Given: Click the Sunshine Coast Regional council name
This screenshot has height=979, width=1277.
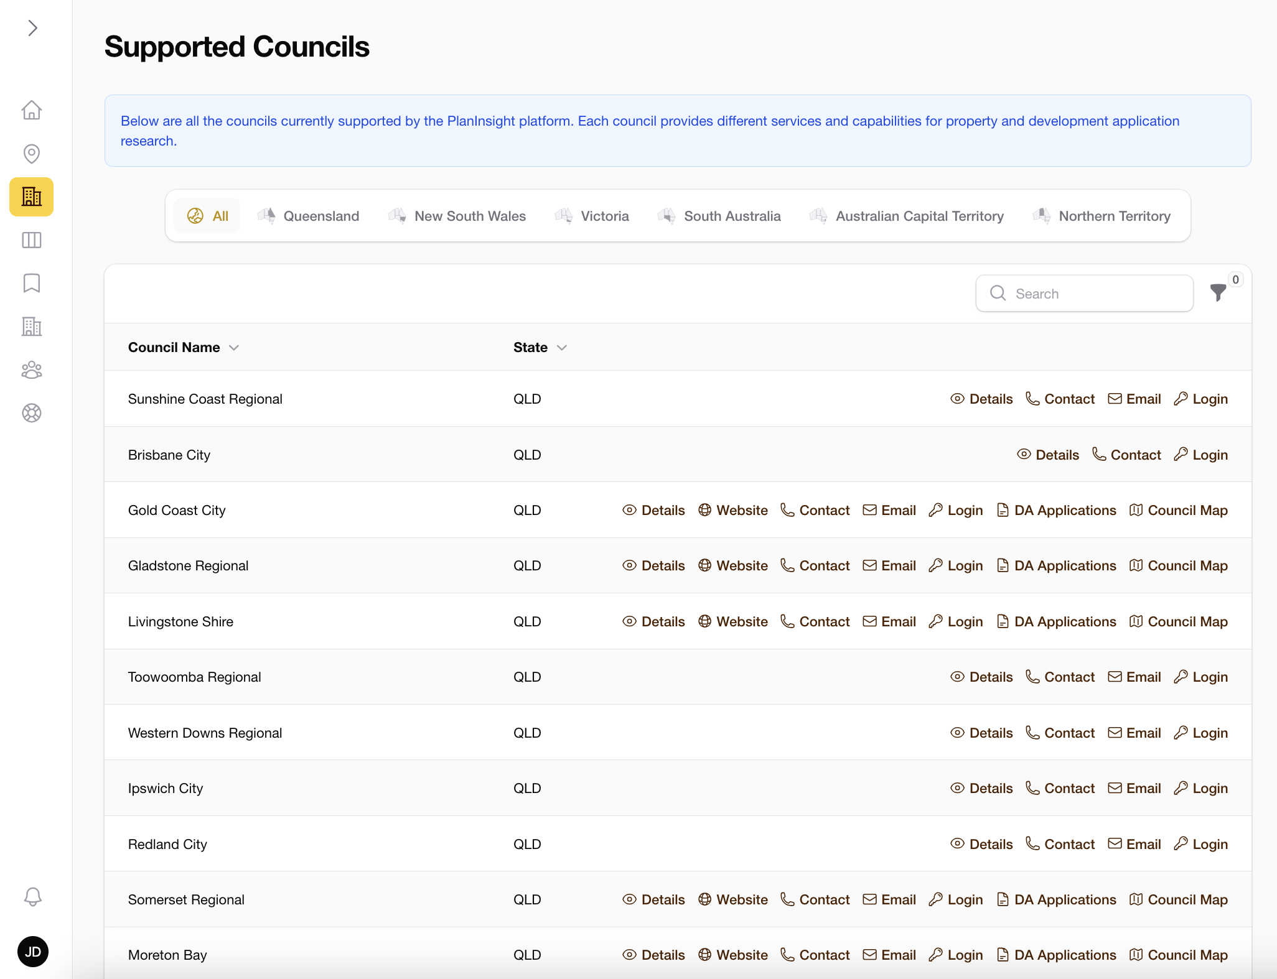Looking at the screenshot, I should (x=205, y=399).
